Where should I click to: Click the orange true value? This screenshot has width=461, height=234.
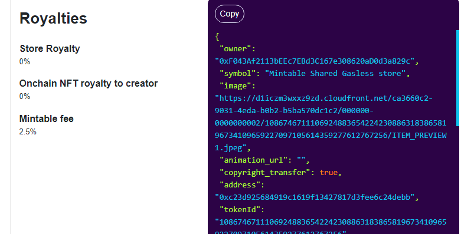coord(328,172)
